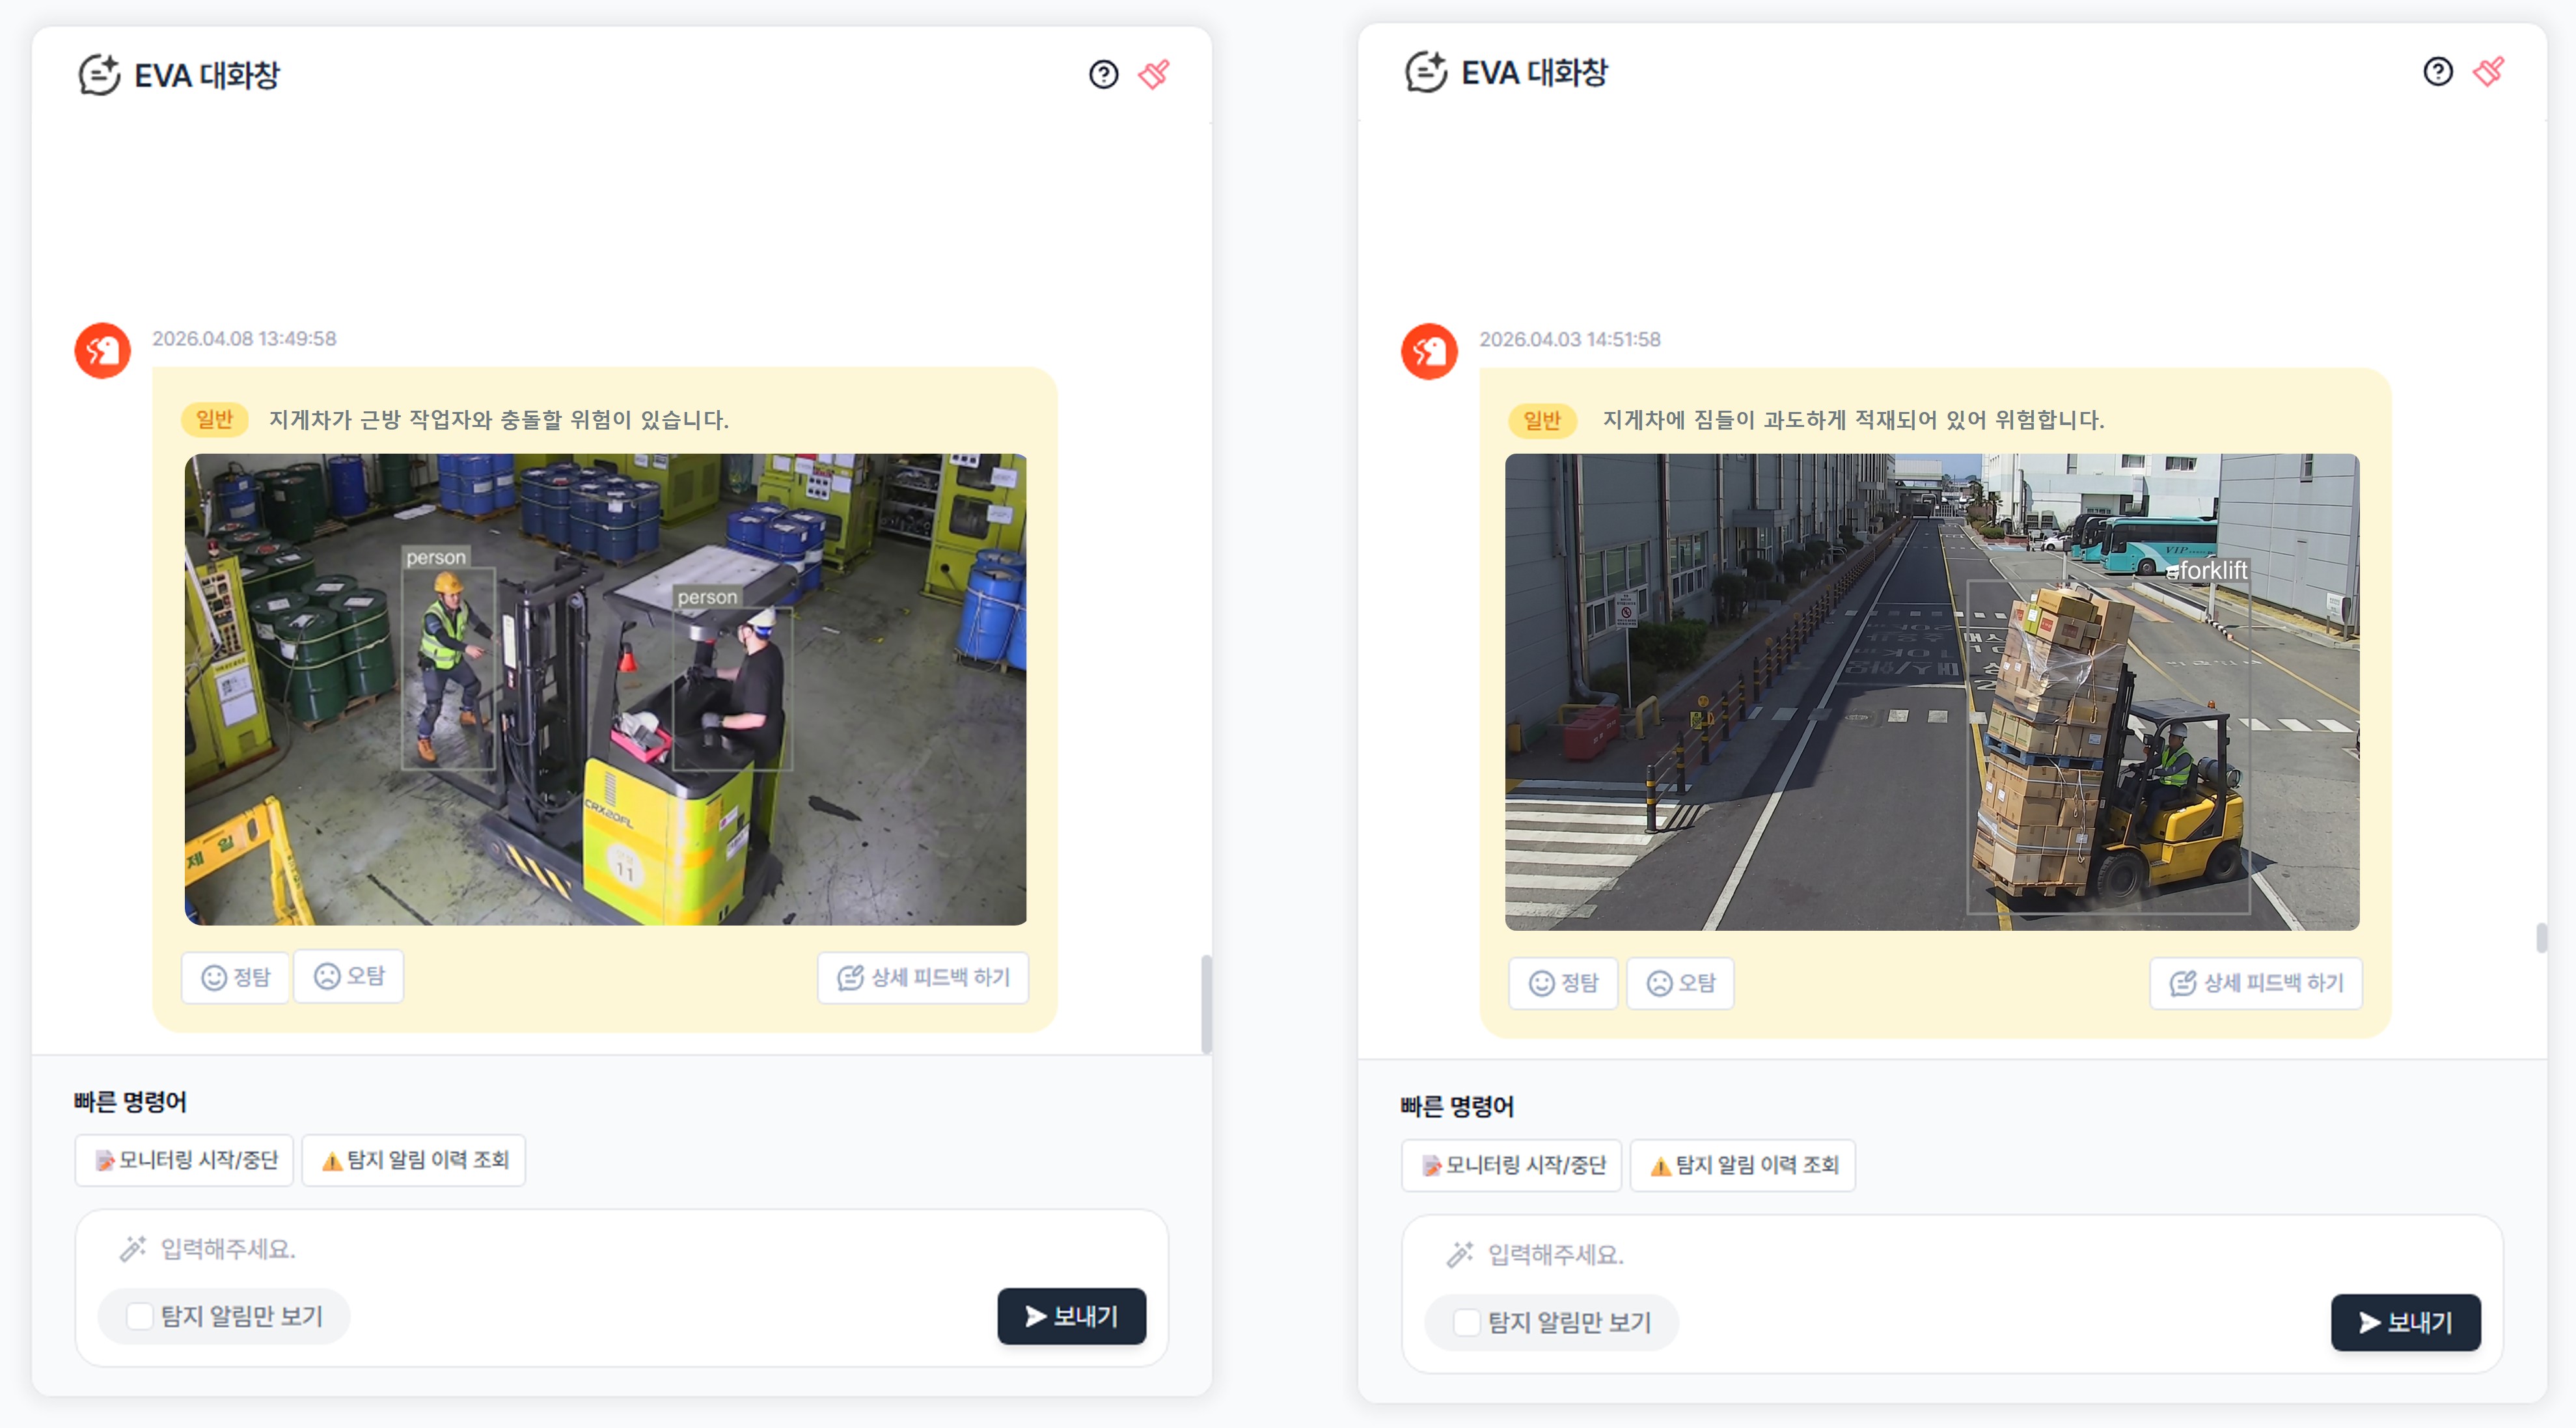Click the orange bot avatar next to the alert timestamp
This screenshot has width=2576, height=1428.
pos(102,351)
